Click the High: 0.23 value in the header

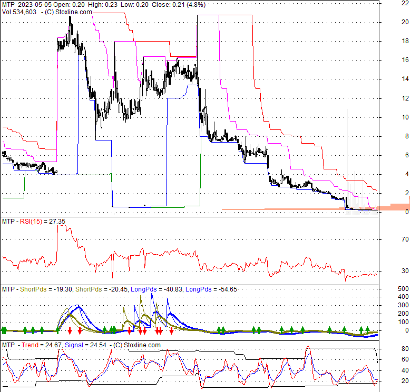pyautogui.click(x=103, y=5)
